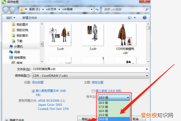Click the search magnifier icon
The width and height of the screenshot is (181, 121).
coord(147,9)
